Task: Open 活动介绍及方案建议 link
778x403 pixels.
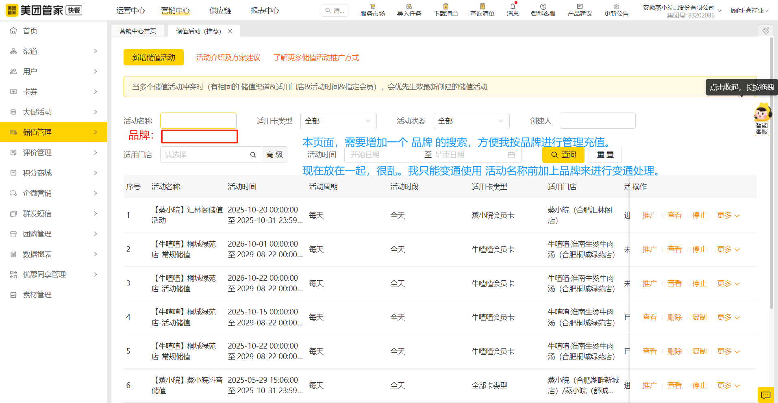Action: click(x=228, y=58)
